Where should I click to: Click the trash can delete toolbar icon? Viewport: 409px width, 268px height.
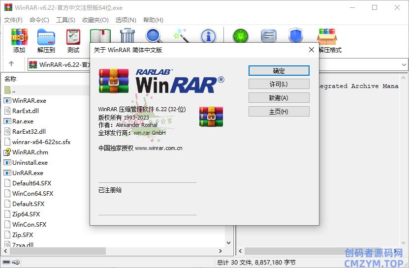127,36
